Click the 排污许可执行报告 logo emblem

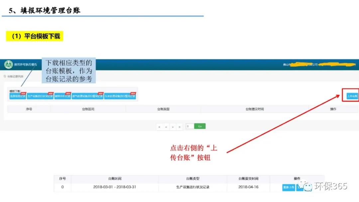tap(8, 65)
